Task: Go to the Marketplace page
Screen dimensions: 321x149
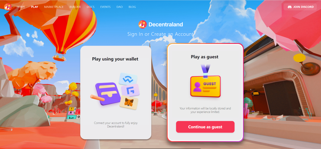Action: (x=54, y=7)
